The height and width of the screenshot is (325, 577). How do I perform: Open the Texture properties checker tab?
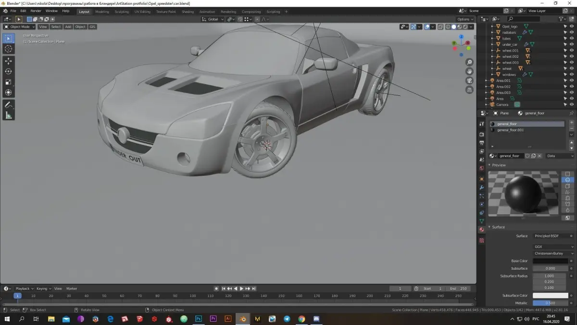point(482,240)
